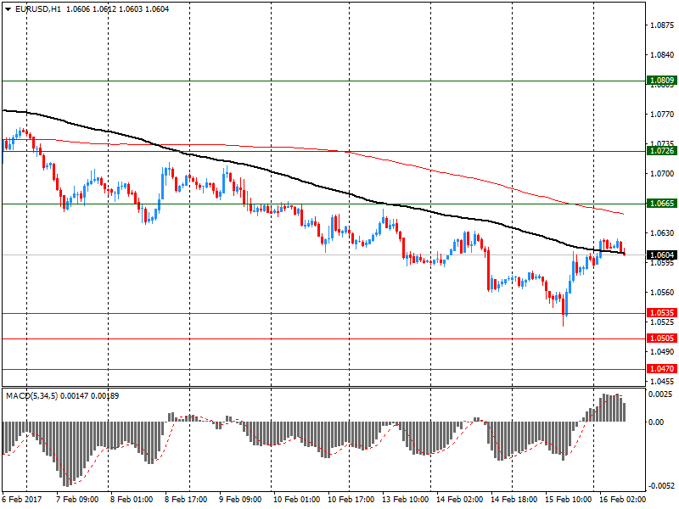
Task: Select the 1.0560 price scale value
Action: pyautogui.click(x=663, y=292)
